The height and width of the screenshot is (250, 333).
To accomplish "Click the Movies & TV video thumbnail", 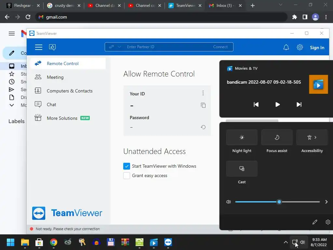I will [x=318, y=84].
